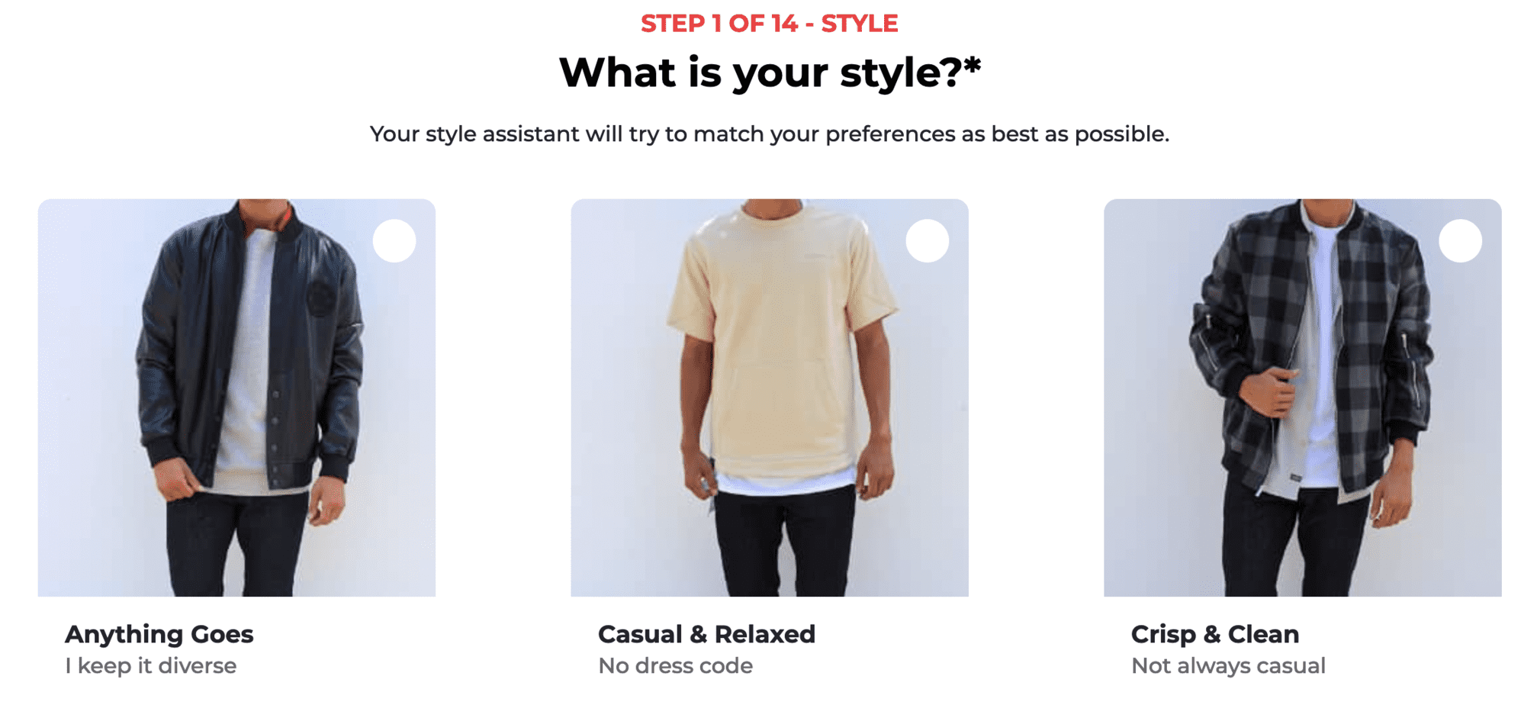1537x705 pixels.
Task: Click the required asterisk after the heading
Action: pyautogui.click(x=972, y=66)
